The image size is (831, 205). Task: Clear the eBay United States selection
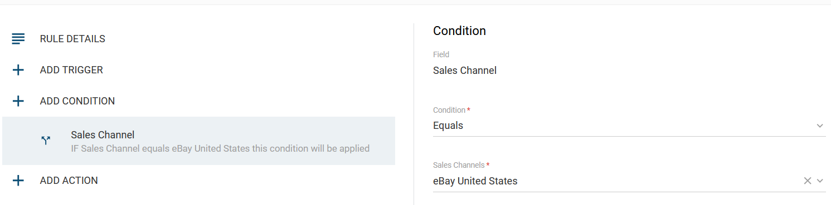[807, 181]
